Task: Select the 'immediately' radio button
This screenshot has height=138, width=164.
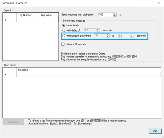Action: [64, 25]
